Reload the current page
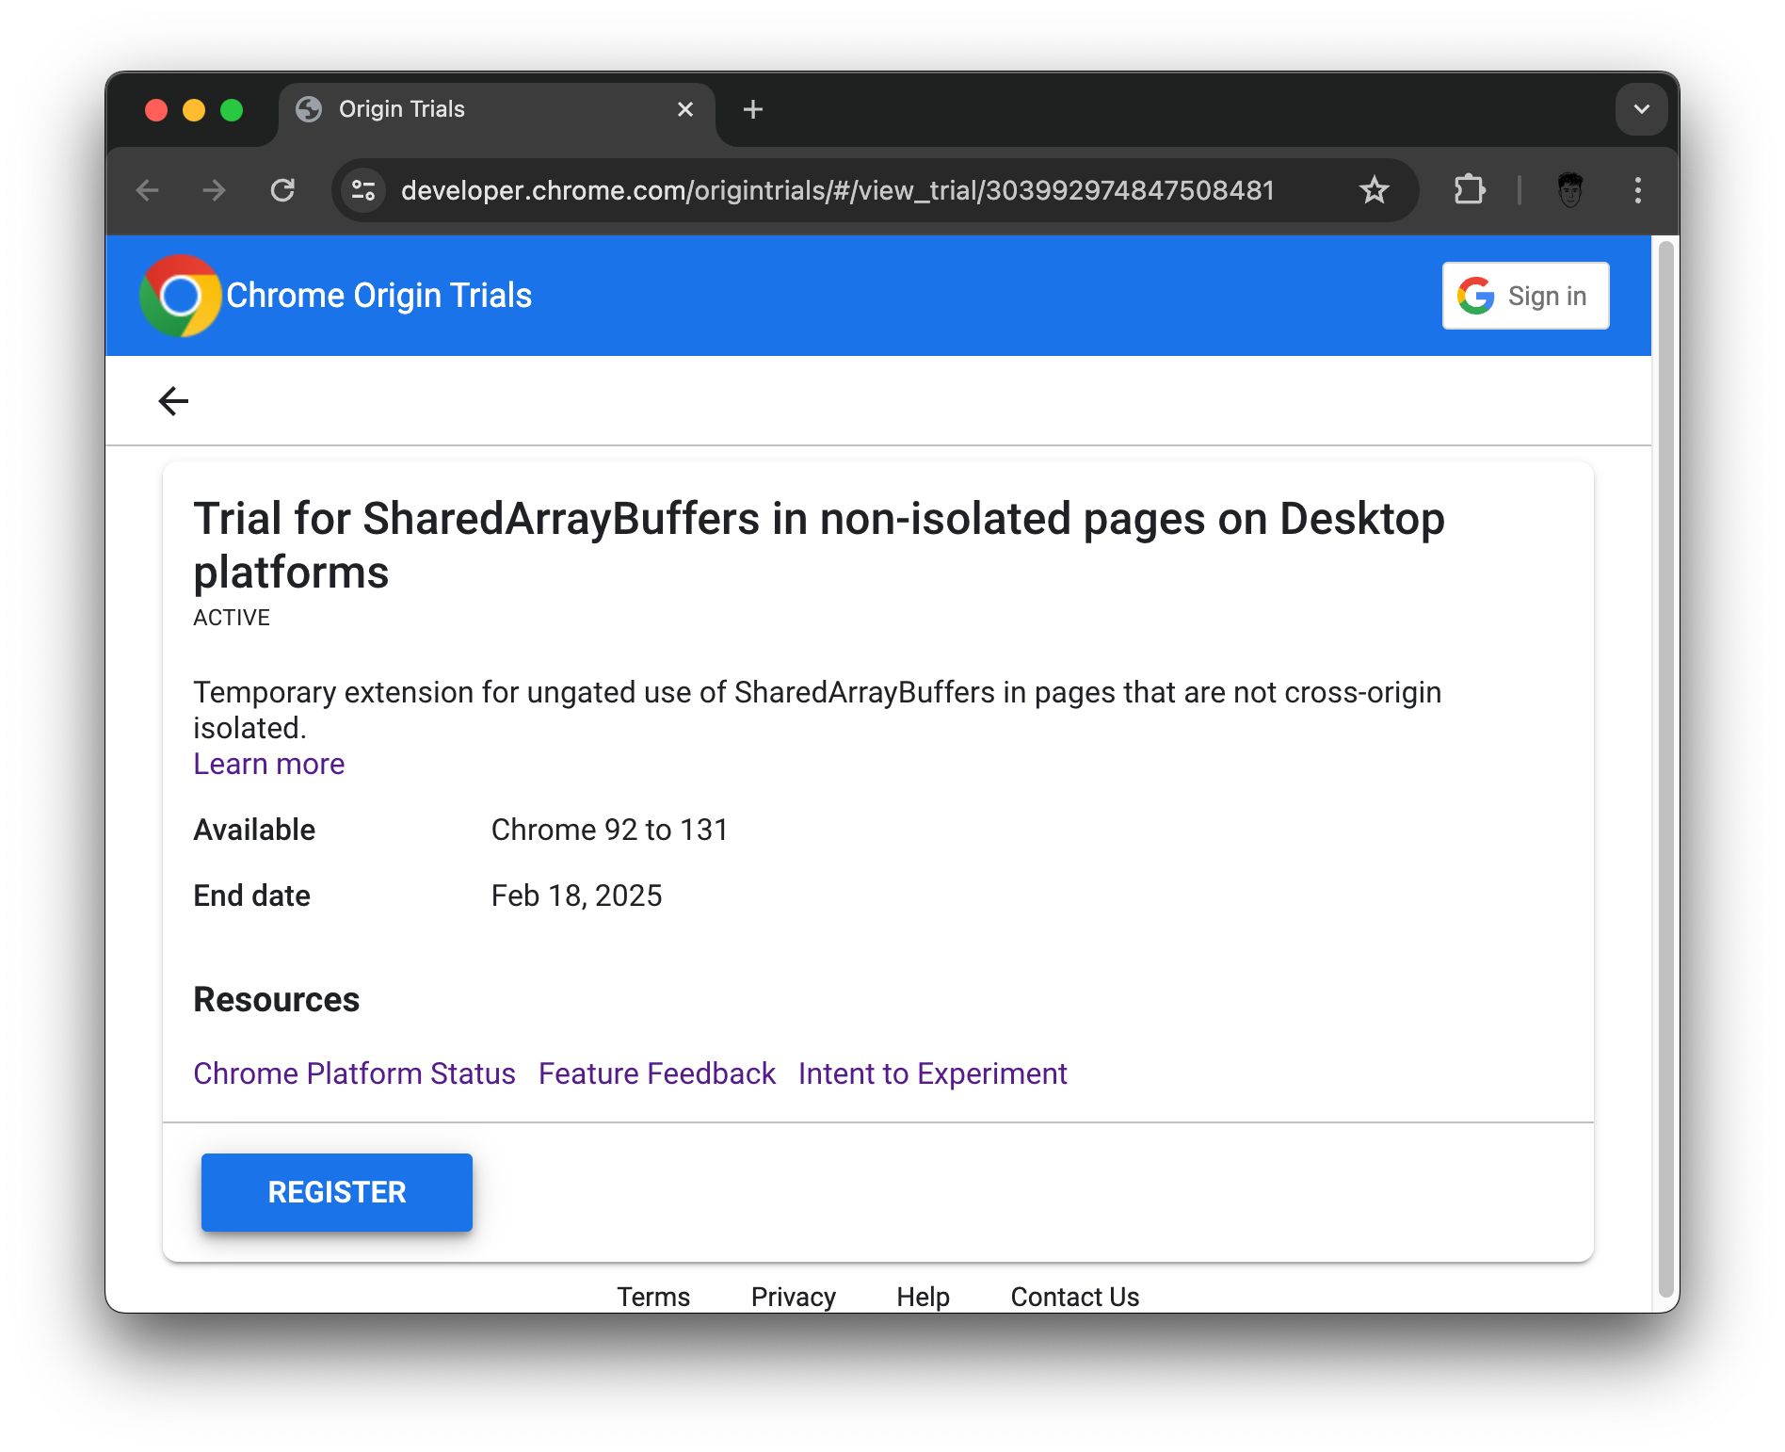The image size is (1785, 1452). 283,190
